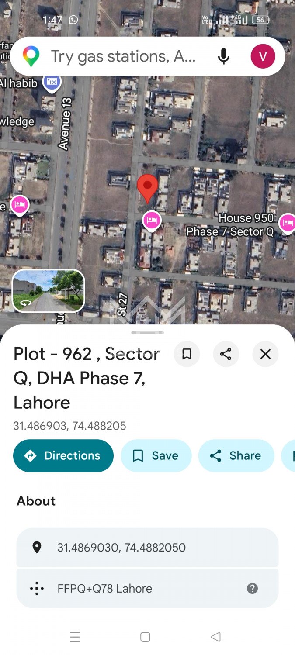Image resolution: width=295 pixels, height=655 pixels.
Task: Tap the Save chip button
Action: tap(156, 456)
